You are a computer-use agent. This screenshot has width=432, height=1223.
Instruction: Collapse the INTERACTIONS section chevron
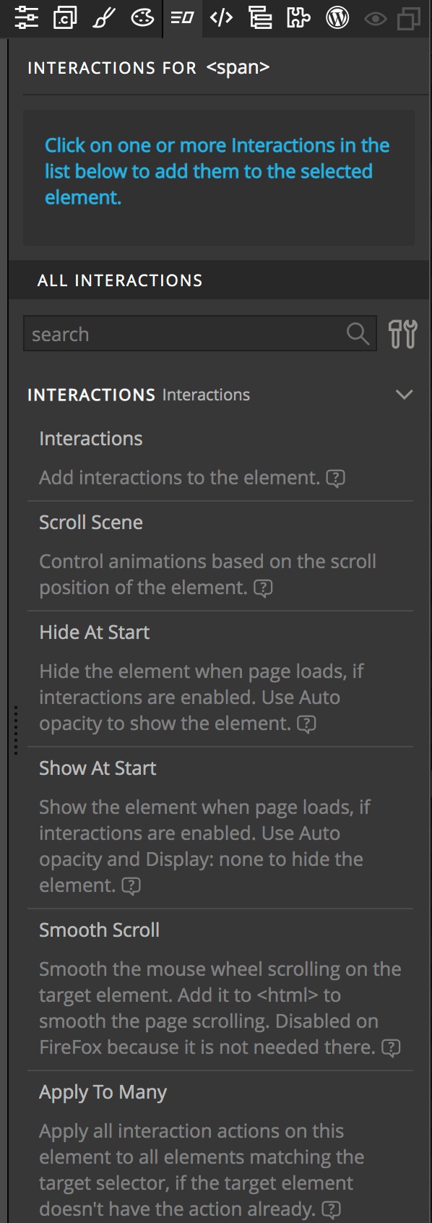[x=405, y=395]
